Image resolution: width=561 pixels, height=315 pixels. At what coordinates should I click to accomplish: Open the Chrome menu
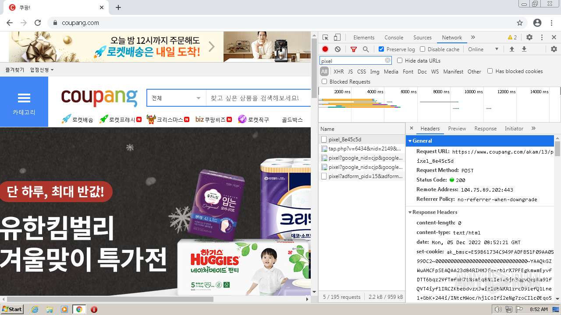[x=552, y=23]
